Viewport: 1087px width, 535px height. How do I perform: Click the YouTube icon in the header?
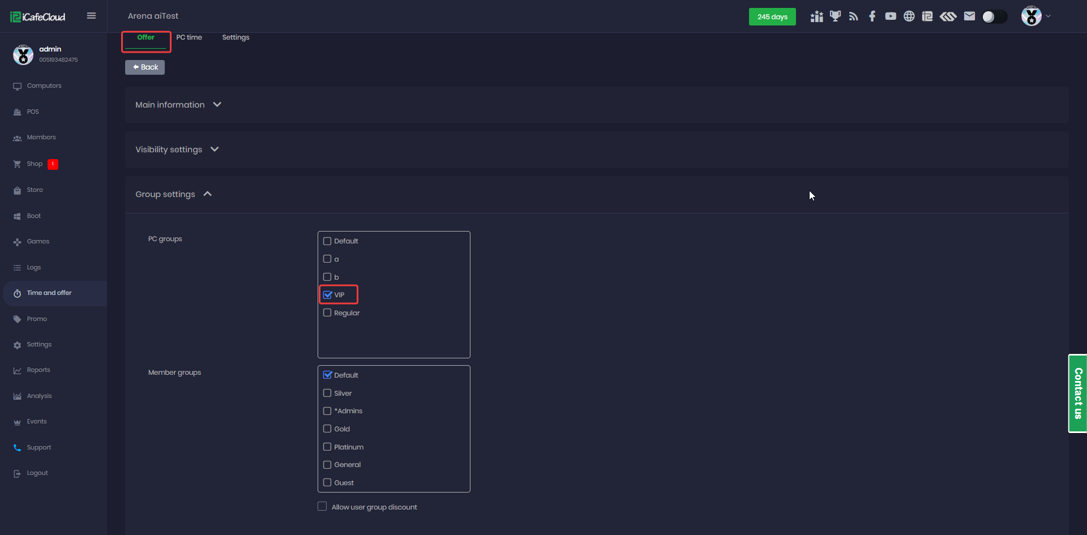point(891,16)
